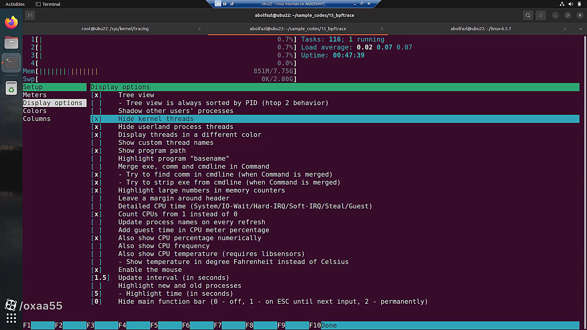Toggle Also show CPU percentage numerically
The height and width of the screenshot is (330, 587).
coord(96,238)
